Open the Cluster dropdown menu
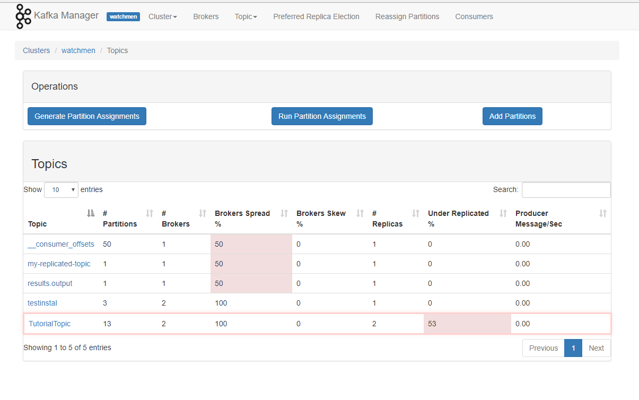639x400 pixels. point(162,16)
